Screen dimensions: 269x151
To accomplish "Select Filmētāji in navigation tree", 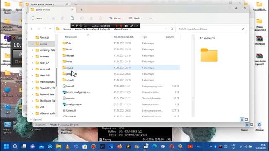I will tap(44, 38).
